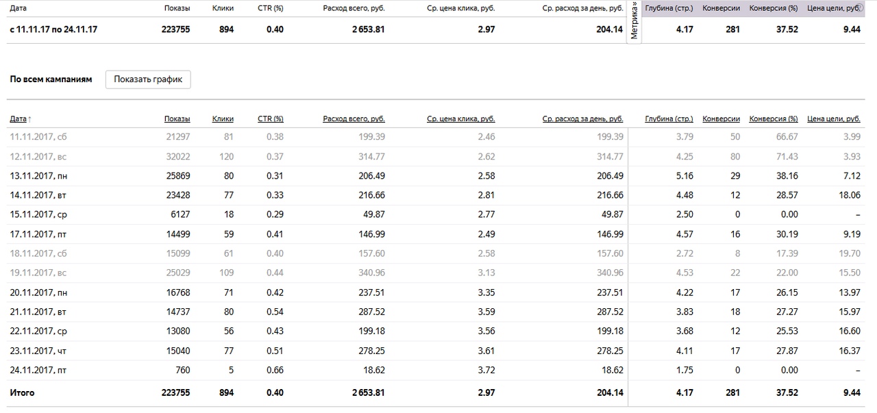This screenshot has height=413, width=877.
Task: Sort the campaigns table by Клики
Action: (223, 119)
